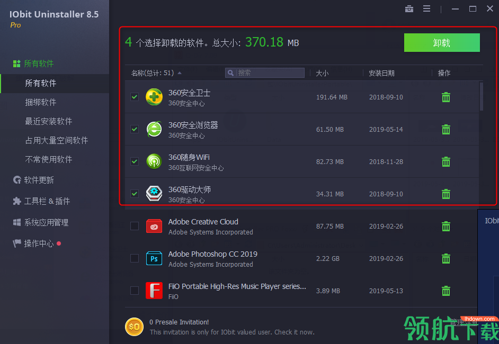The image size is (499, 344).
Task: Click the software list vertical scrollbar
Action: 481,96
